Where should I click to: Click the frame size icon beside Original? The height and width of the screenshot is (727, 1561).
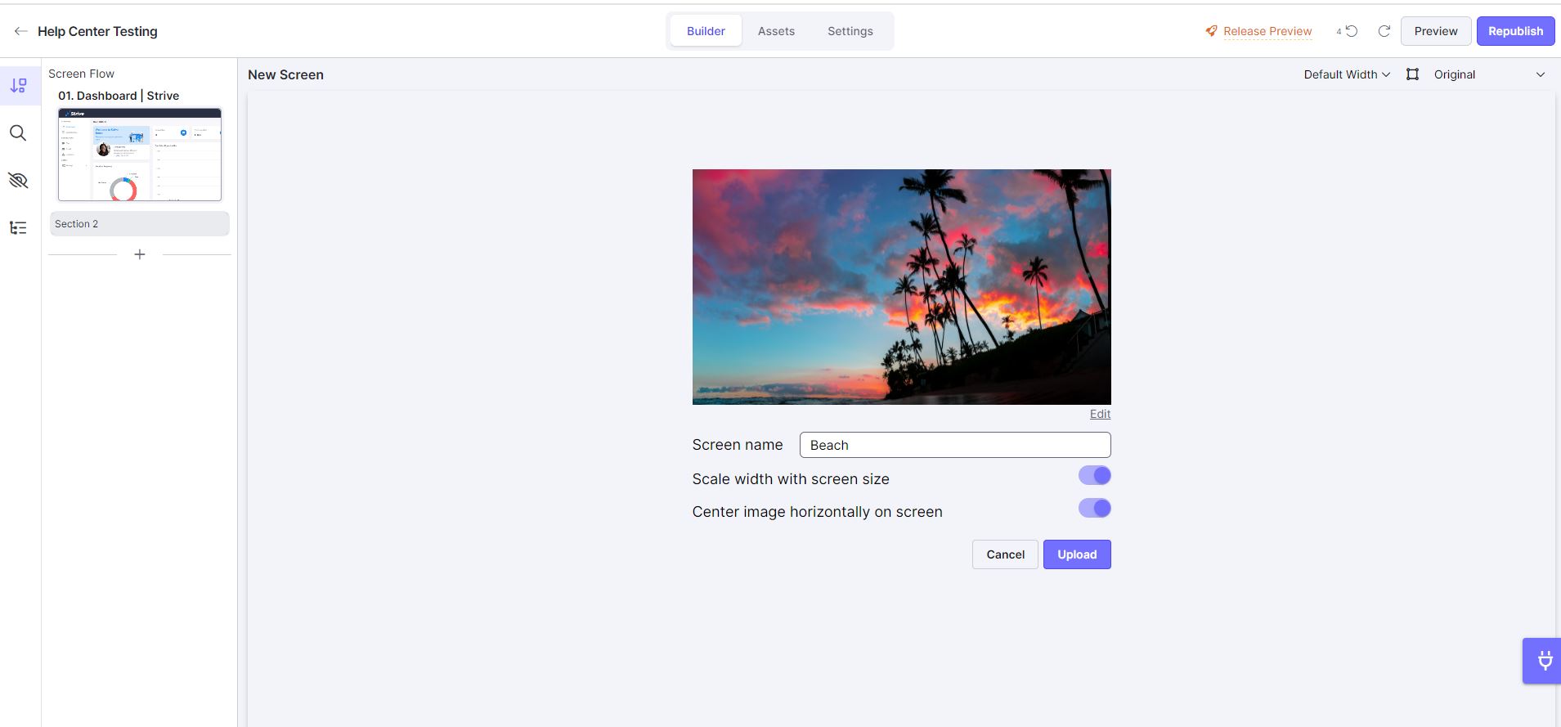pyautogui.click(x=1412, y=74)
